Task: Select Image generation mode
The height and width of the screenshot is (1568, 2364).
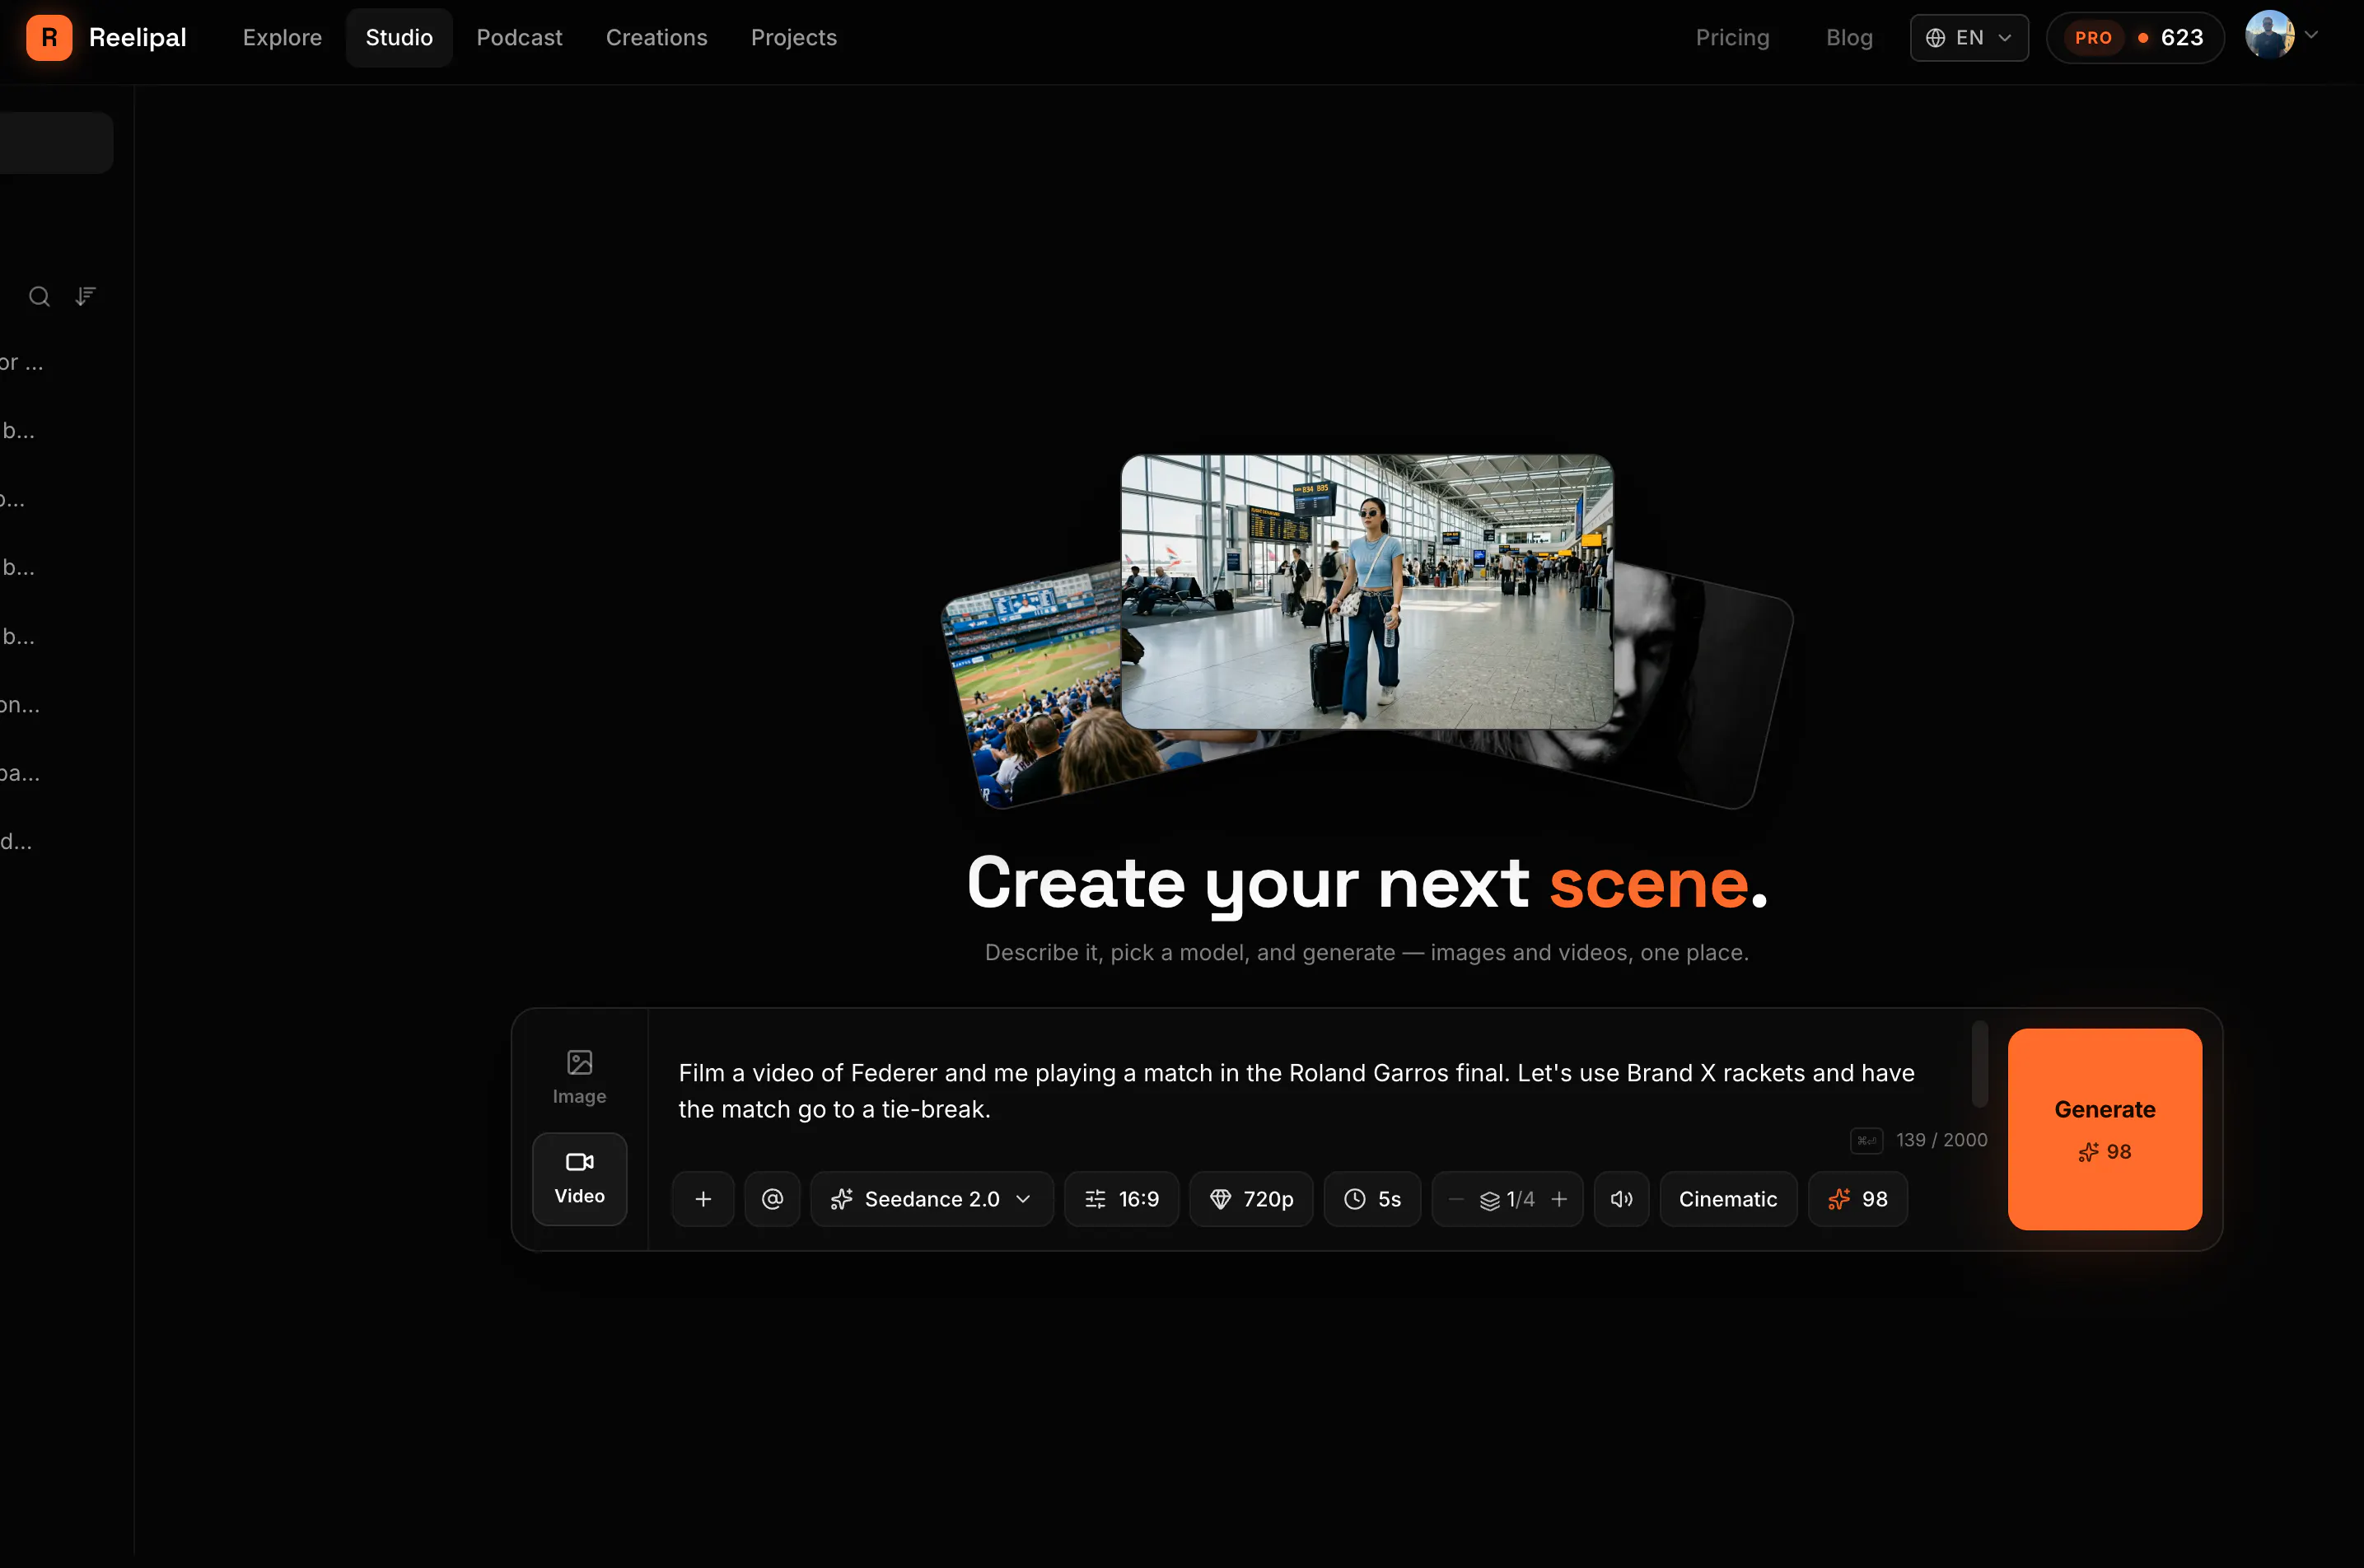Action: coord(580,1077)
